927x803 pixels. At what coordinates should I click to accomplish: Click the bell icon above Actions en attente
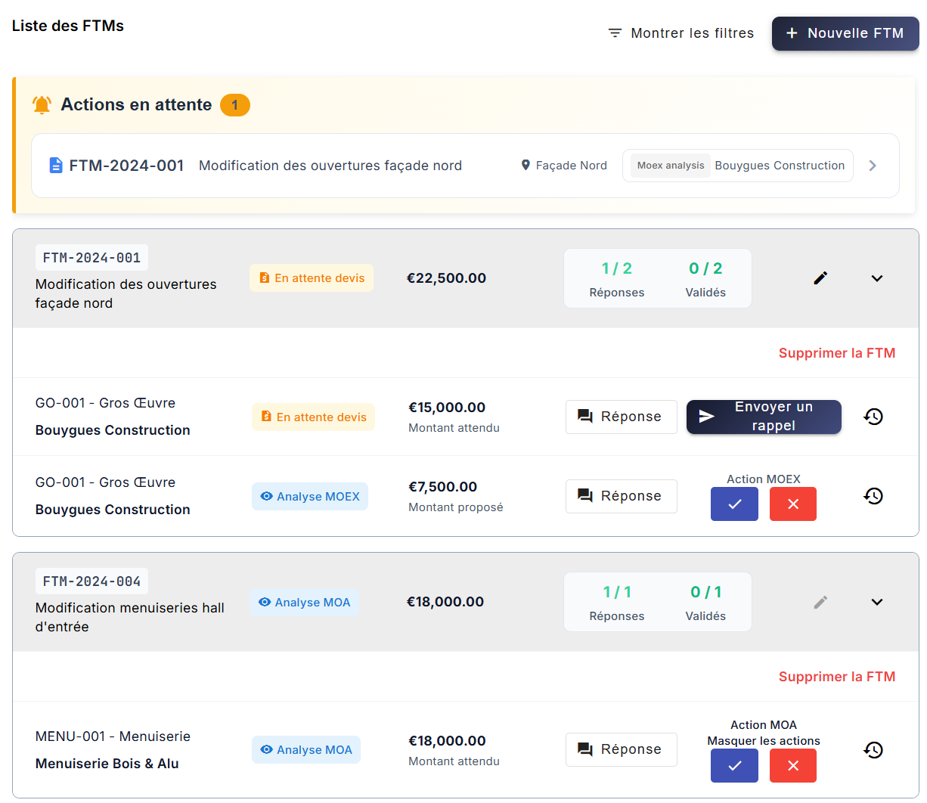coord(42,104)
